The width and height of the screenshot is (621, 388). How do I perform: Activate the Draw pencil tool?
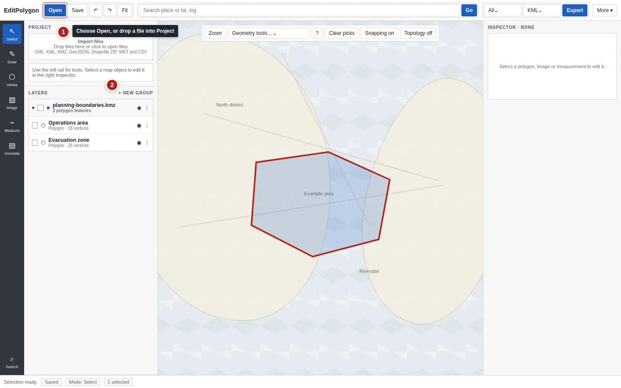pyautogui.click(x=12, y=57)
